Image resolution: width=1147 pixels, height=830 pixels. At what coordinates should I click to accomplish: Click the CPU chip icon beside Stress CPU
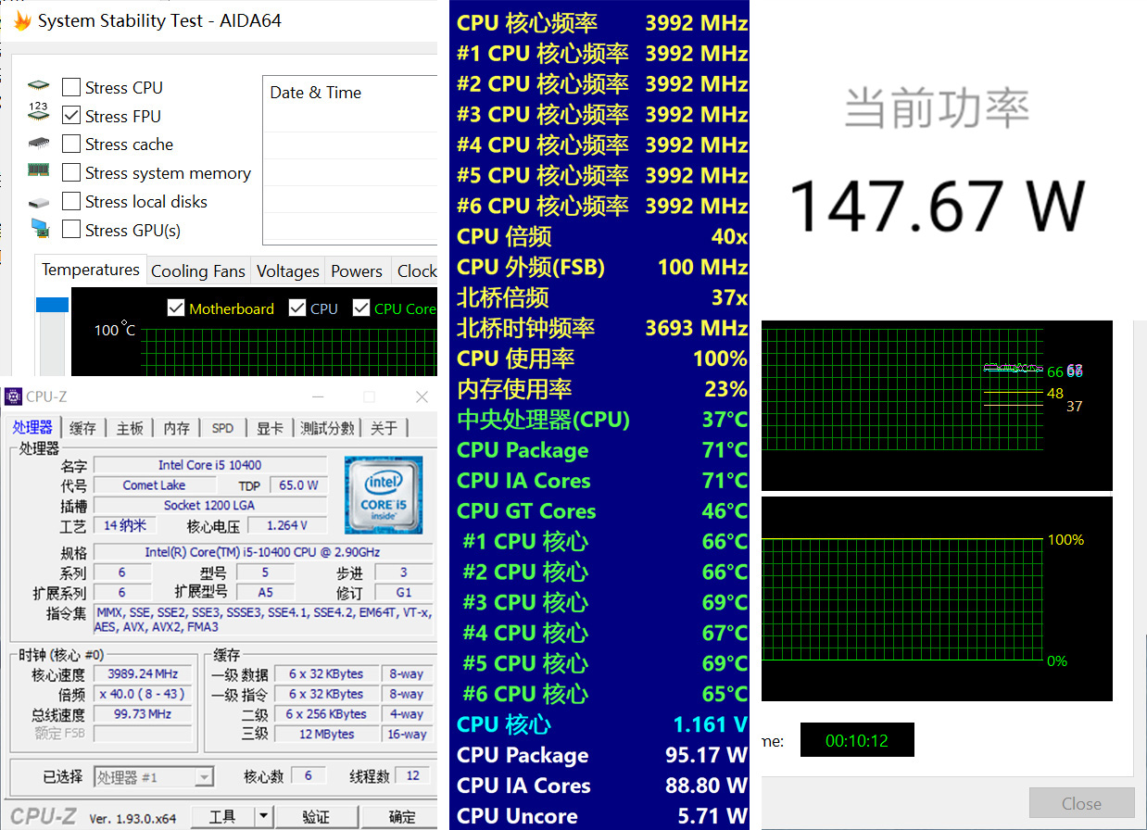click(x=38, y=87)
